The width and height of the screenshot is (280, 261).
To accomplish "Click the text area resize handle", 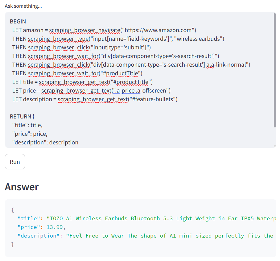I will tap(275, 146).
